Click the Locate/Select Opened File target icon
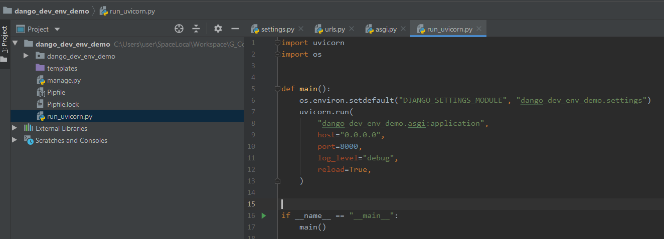 179,29
